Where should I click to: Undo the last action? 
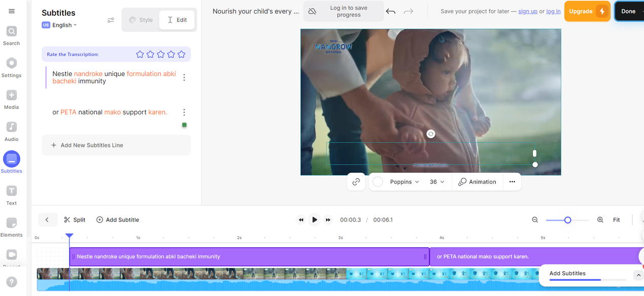tap(390, 11)
